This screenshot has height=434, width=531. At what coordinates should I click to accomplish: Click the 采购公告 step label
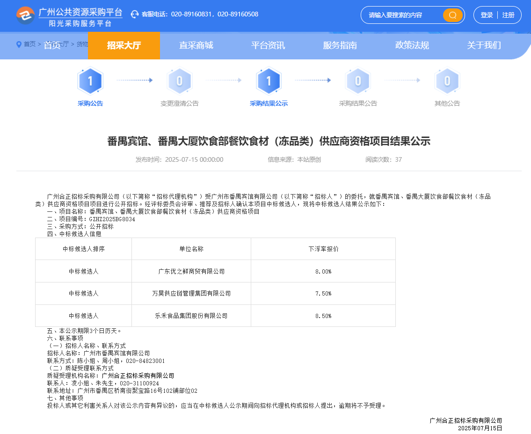(x=90, y=103)
